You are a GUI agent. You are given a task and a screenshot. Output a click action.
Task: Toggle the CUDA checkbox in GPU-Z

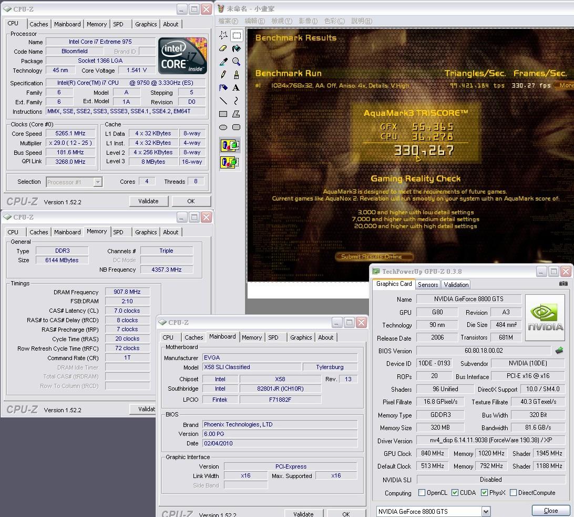pyautogui.click(x=455, y=492)
